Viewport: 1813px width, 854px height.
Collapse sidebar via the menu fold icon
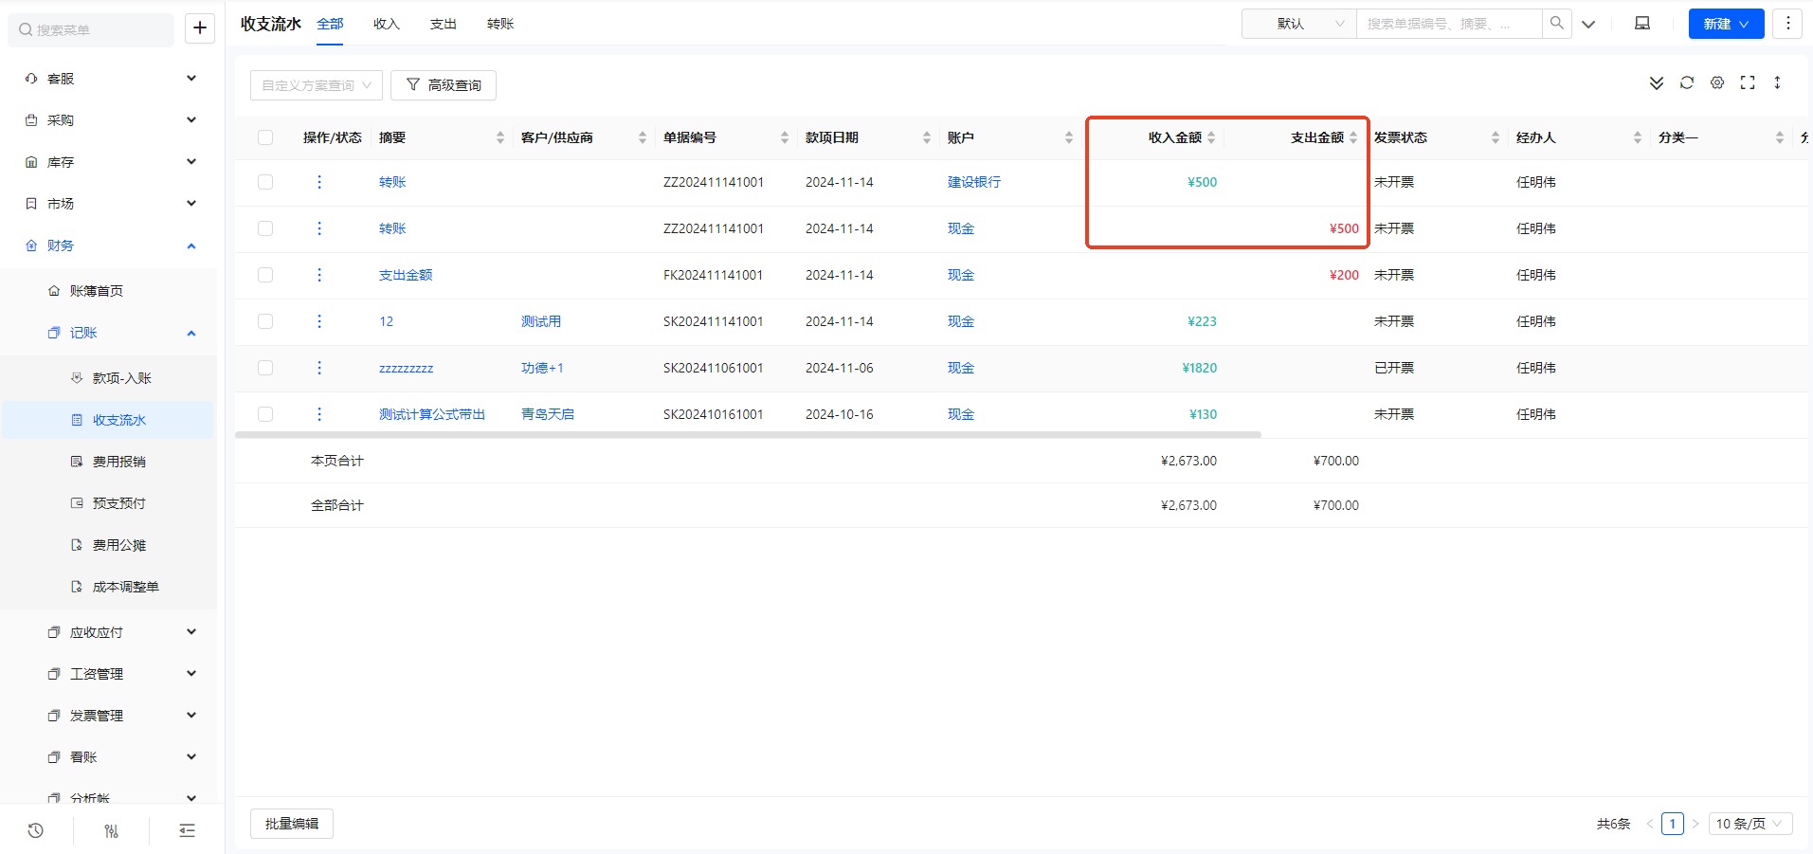point(187,830)
